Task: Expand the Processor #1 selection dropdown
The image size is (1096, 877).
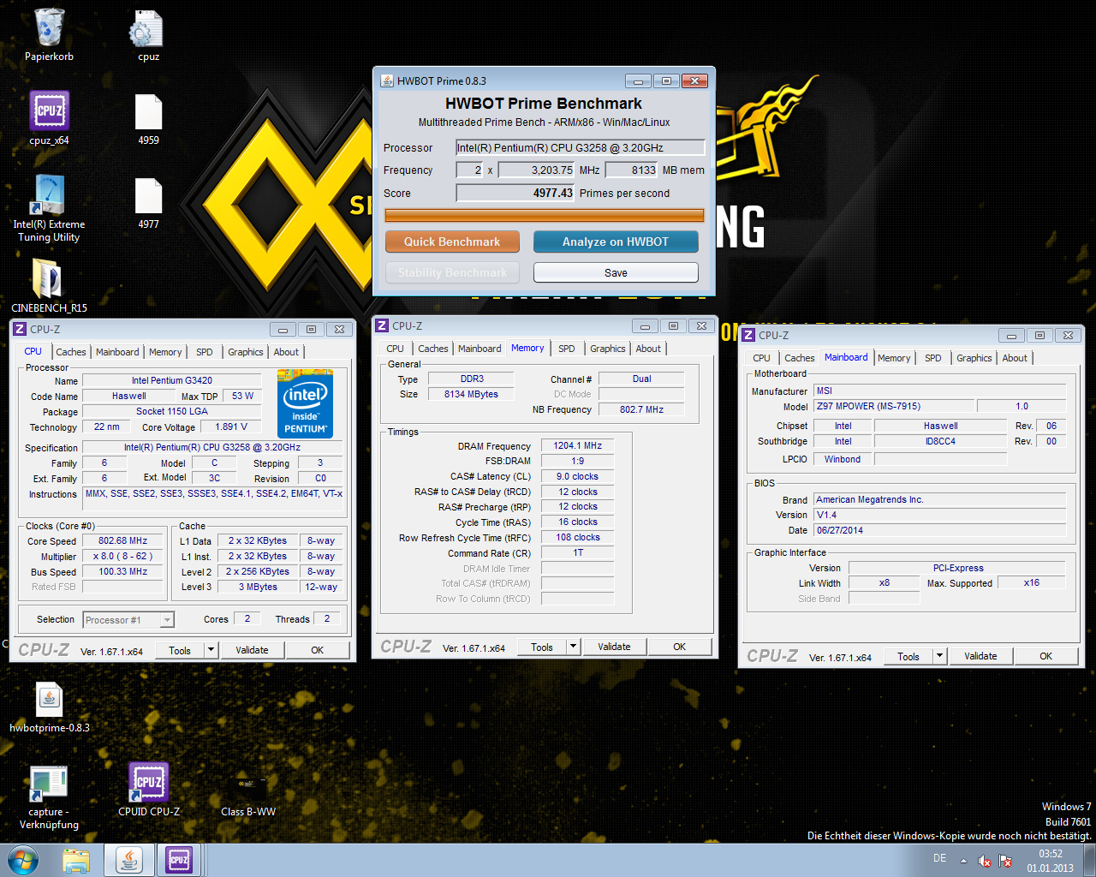Action: 168,619
